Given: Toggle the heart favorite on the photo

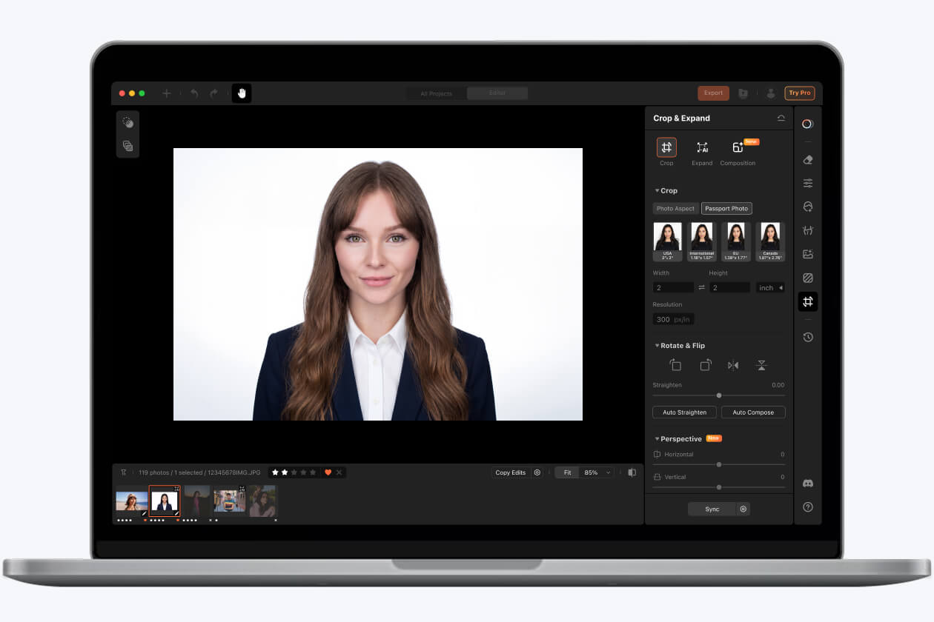Looking at the screenshot, I should click(328, 472).
